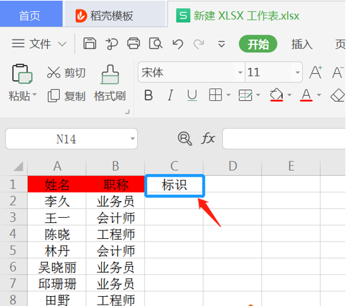Viewport: 346px width, 306px height.
Task: Click the Print icon
Action: (x=134, y=43)
